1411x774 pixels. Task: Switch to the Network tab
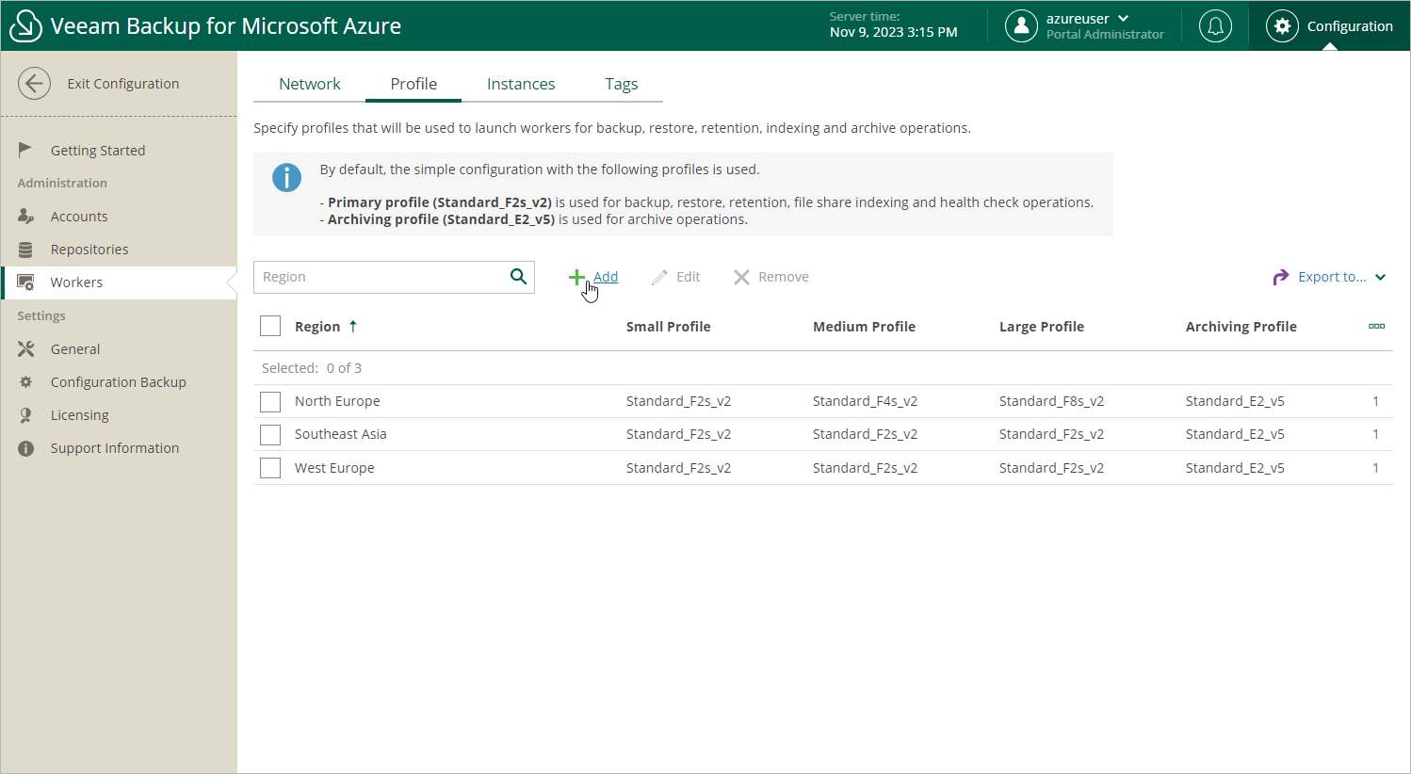310,84
